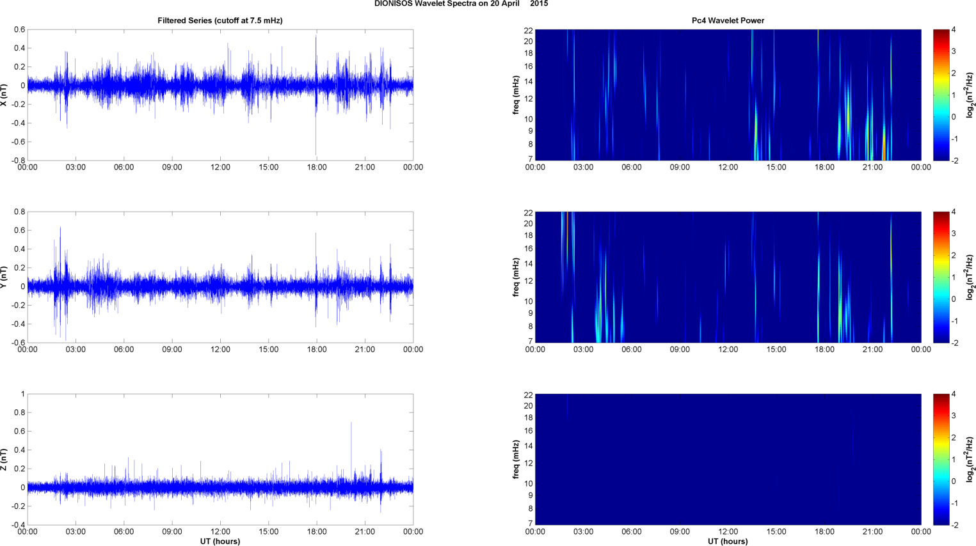The width and height of the screenshot is (976, 546).
Task: Click inside the X (nT) filtered time series plot
Action: [220, 95]
